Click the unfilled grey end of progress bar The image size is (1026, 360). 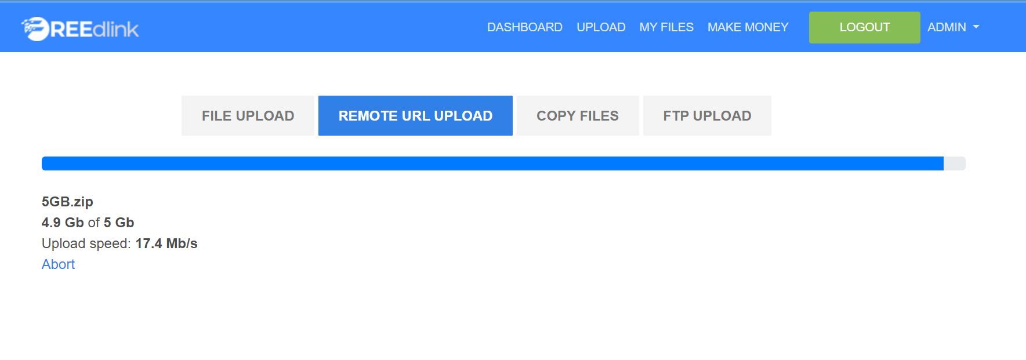[955, 163]
